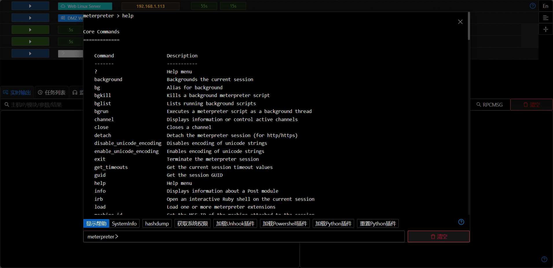
Task: Click 获取系统权限 button
Action: tap(193, 223)
